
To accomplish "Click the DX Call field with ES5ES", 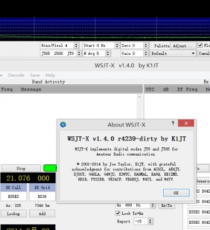I will coord(14,196).
